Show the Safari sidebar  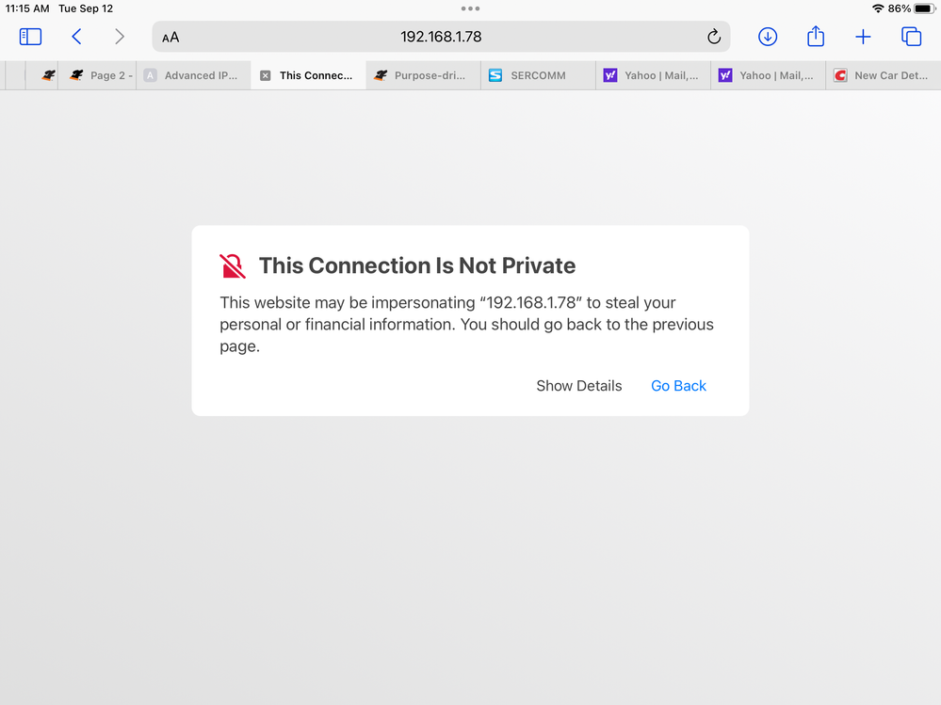[31, 37]
